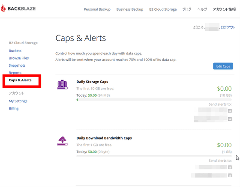Viewport: 240px width, 187px height.
Task: Click 'The first 1 GB are free.' text
Action: coord(94,145)
